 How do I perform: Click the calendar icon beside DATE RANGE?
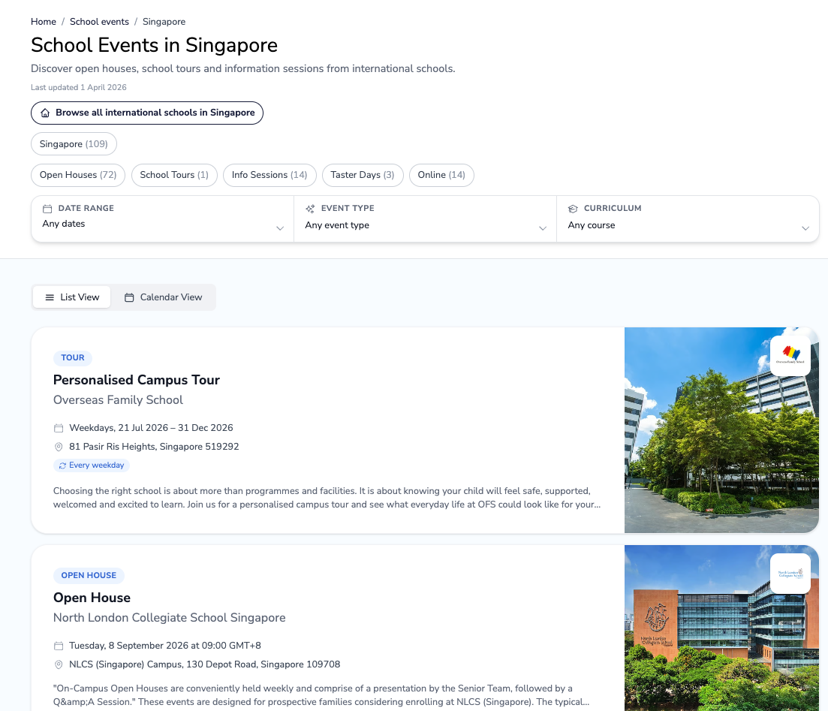tap(47, 209)
